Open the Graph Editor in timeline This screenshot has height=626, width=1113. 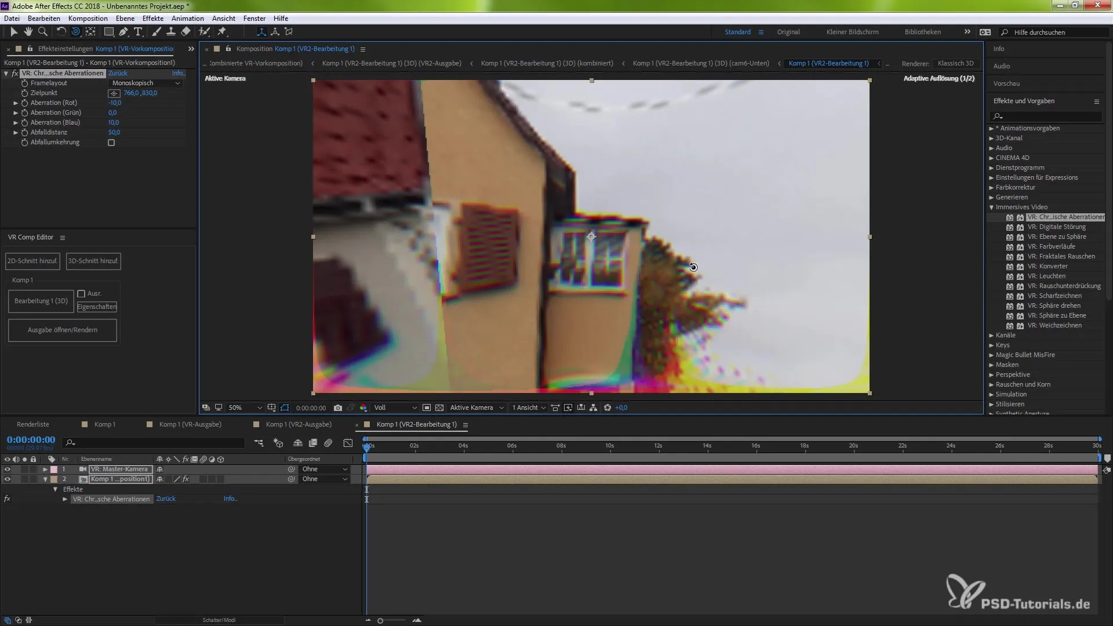point(348,443)
